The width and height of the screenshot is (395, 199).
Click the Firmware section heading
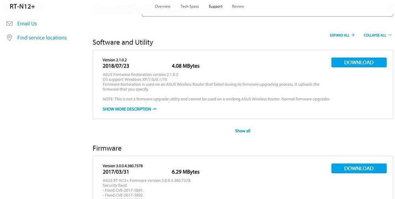[x=107, y=148]
